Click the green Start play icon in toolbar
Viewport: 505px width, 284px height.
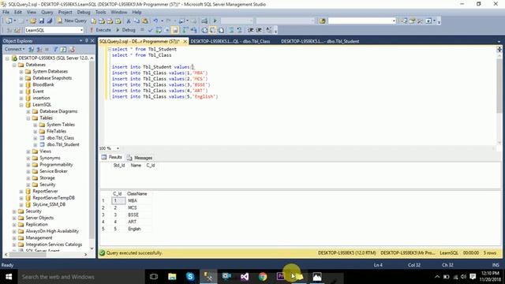(x=215, y=21)
